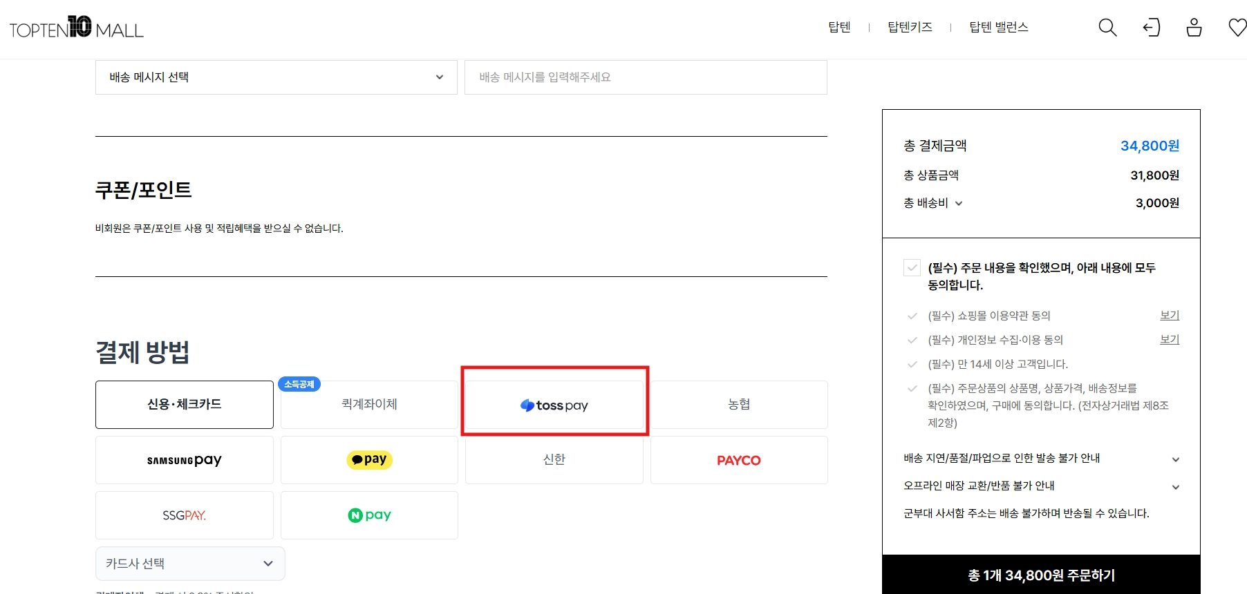Viewport: 1247px width, 594px height.
Task: Click the 쿠폰/포인트 heading
Action: [x=143, y=190]
